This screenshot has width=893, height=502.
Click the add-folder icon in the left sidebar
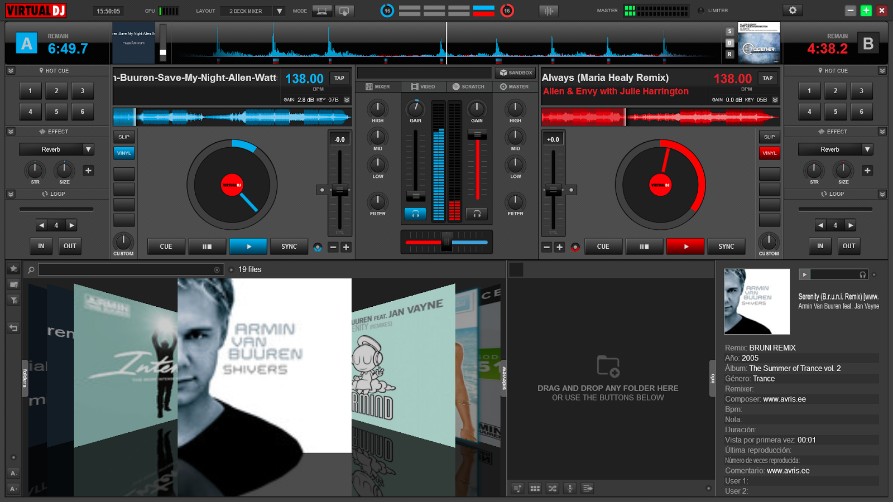tap(13, 284)
